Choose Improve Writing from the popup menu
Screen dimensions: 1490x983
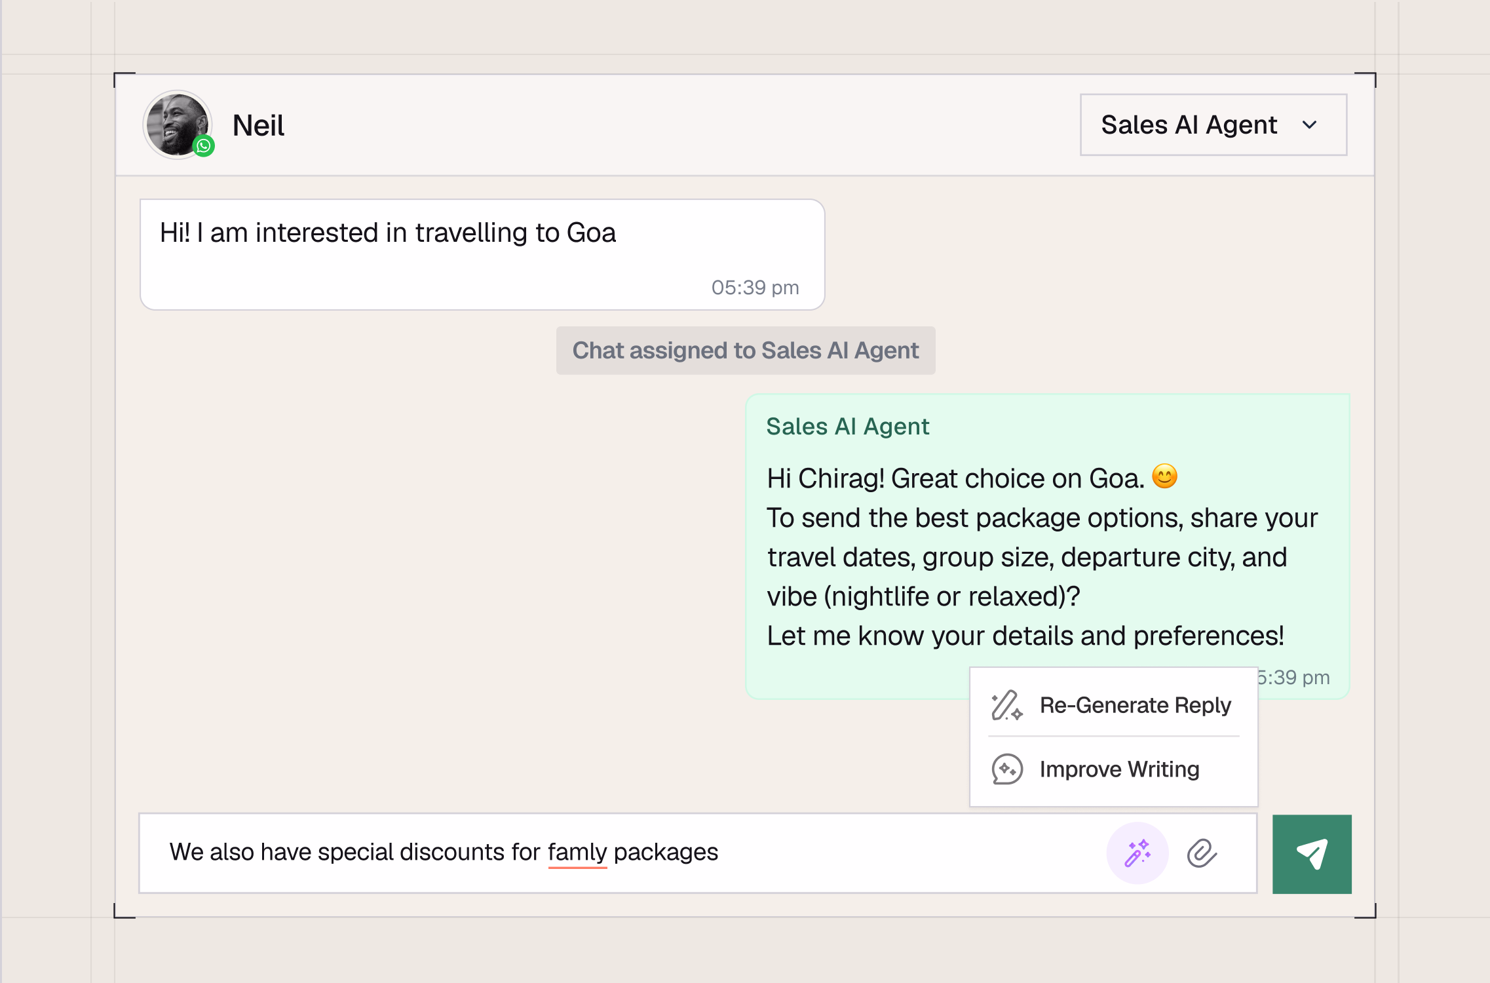tap(1119, 769)
